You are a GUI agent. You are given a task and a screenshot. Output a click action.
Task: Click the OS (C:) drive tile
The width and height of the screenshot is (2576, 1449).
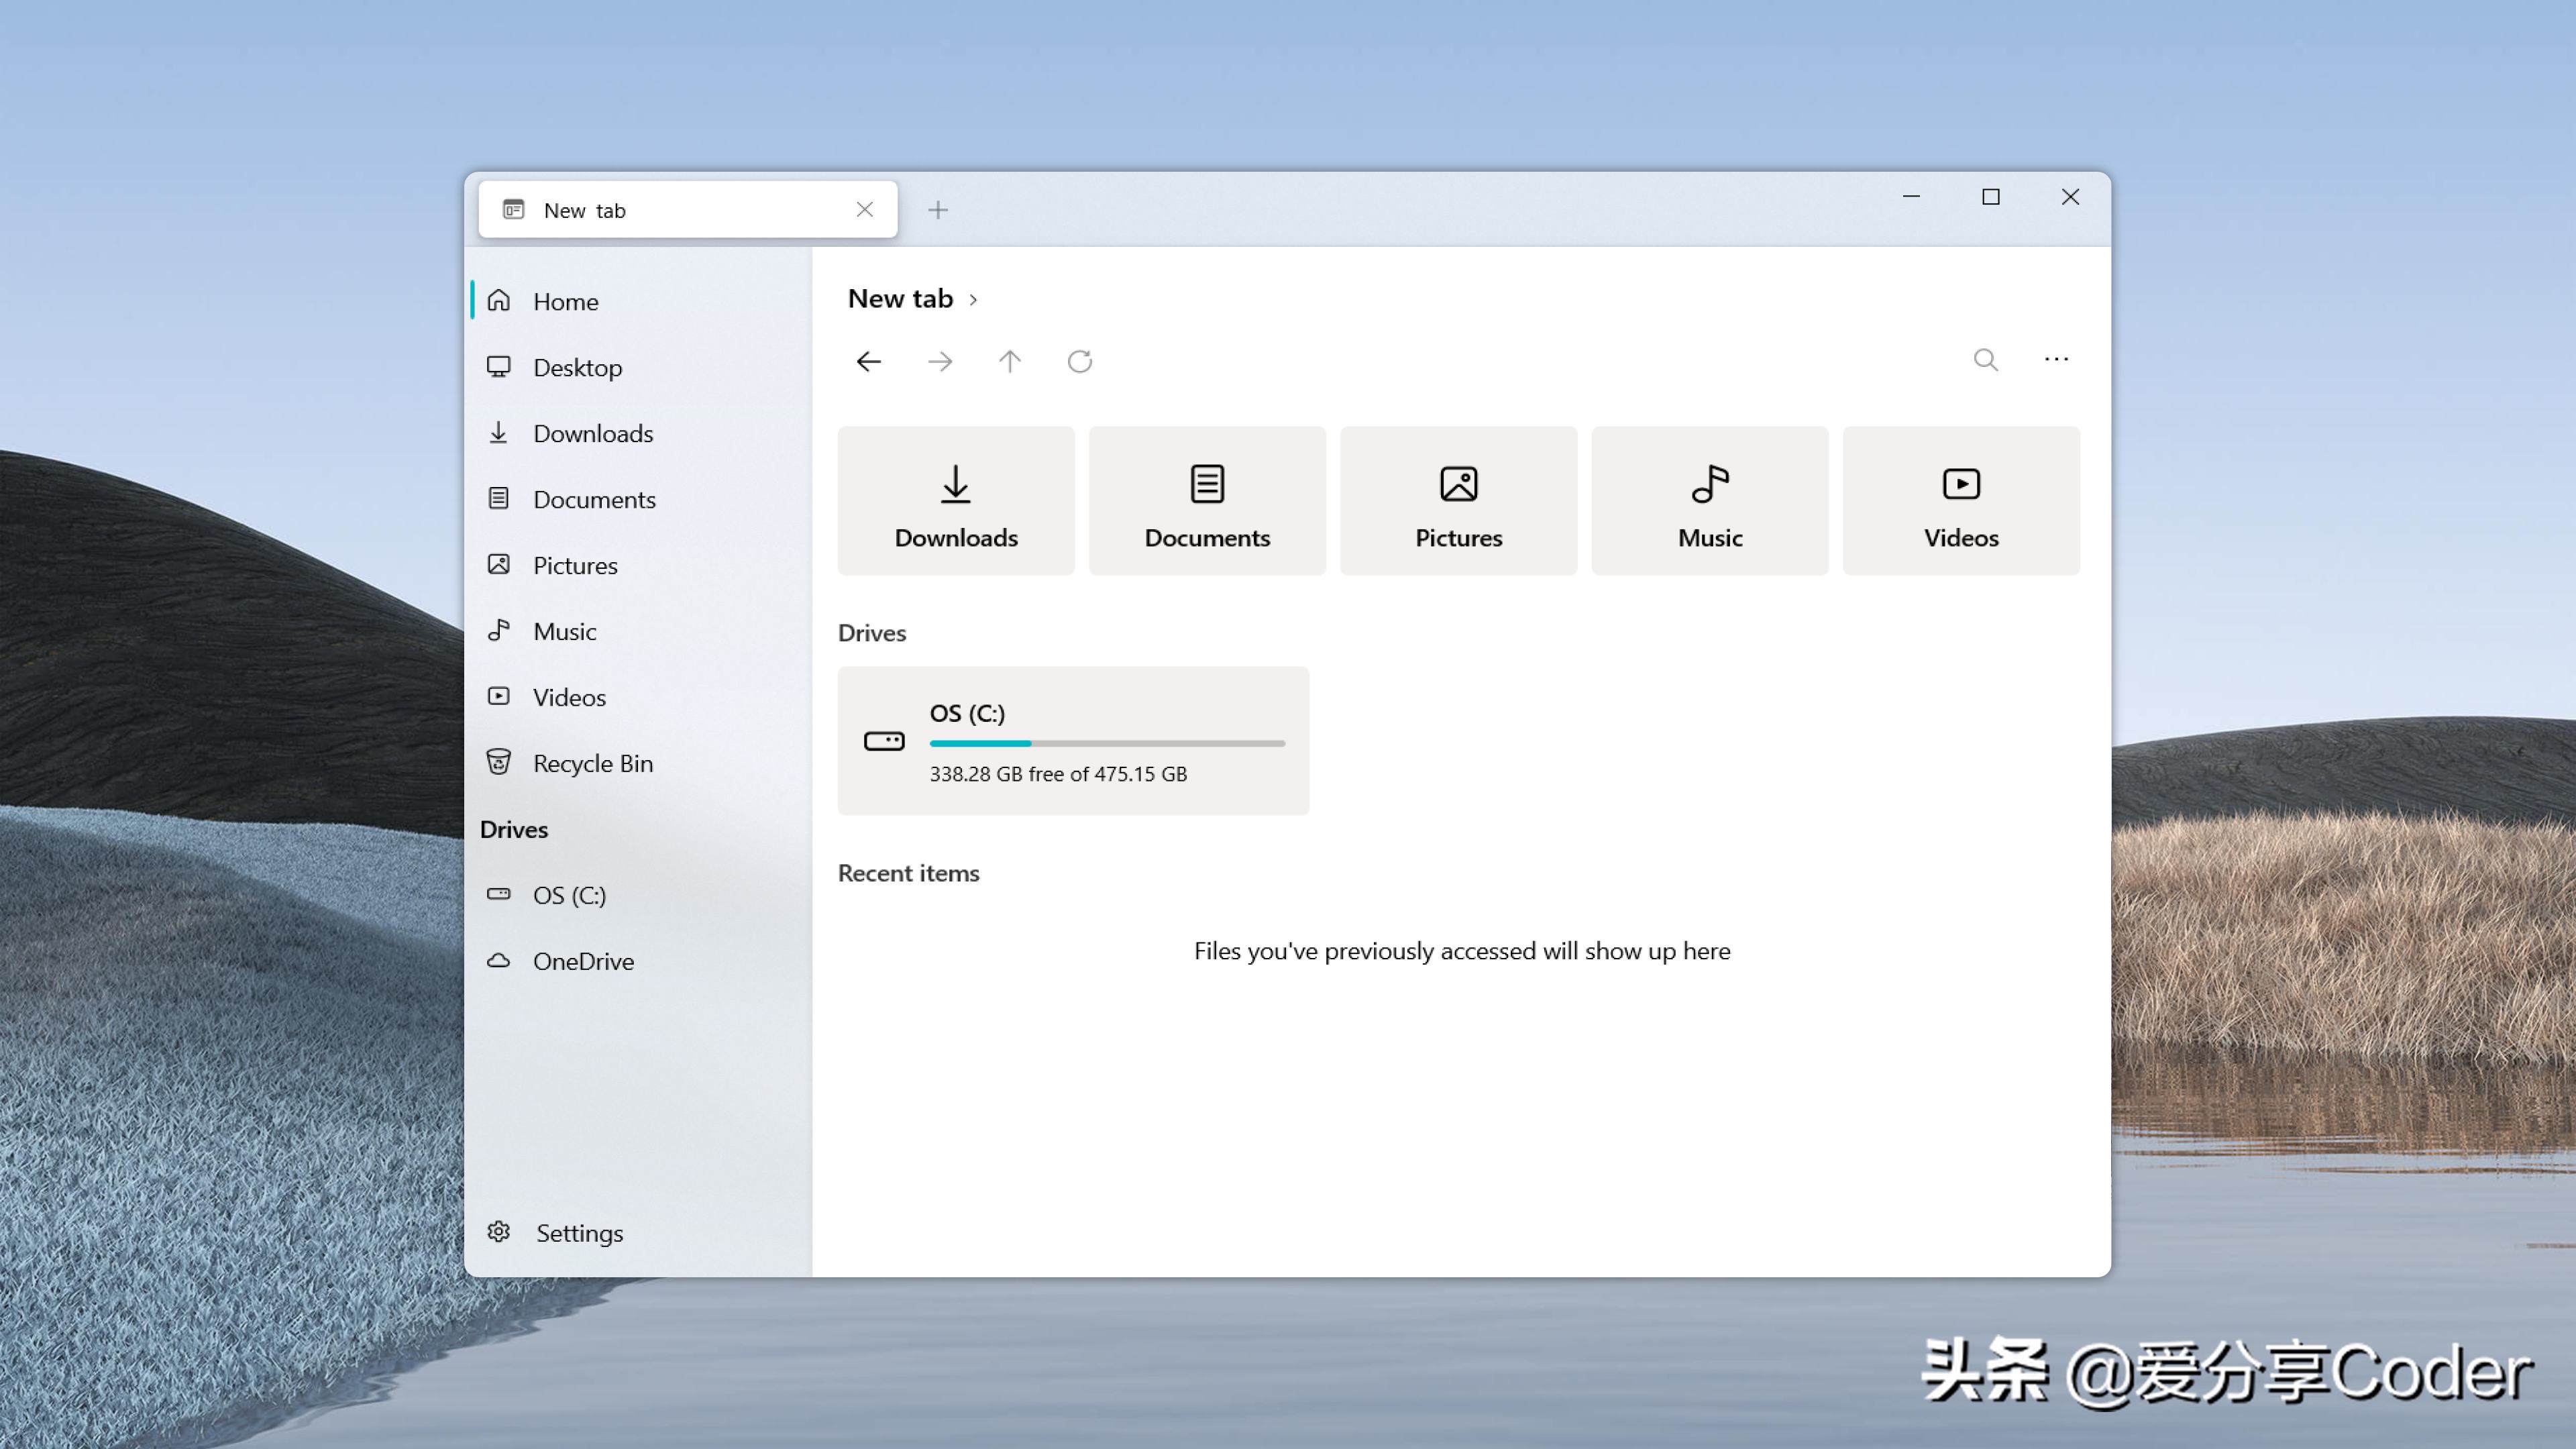click(1072, 739)
